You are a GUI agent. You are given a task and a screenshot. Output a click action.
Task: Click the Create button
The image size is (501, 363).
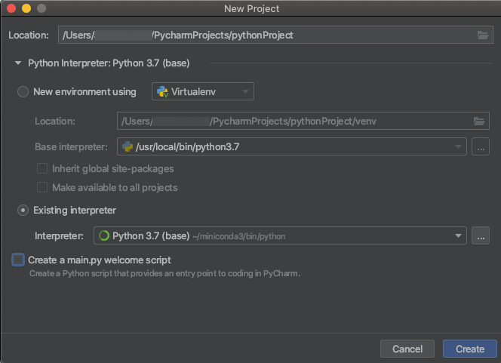click(x=470, y=349)
